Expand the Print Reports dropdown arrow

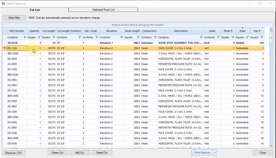coord(215,152)
